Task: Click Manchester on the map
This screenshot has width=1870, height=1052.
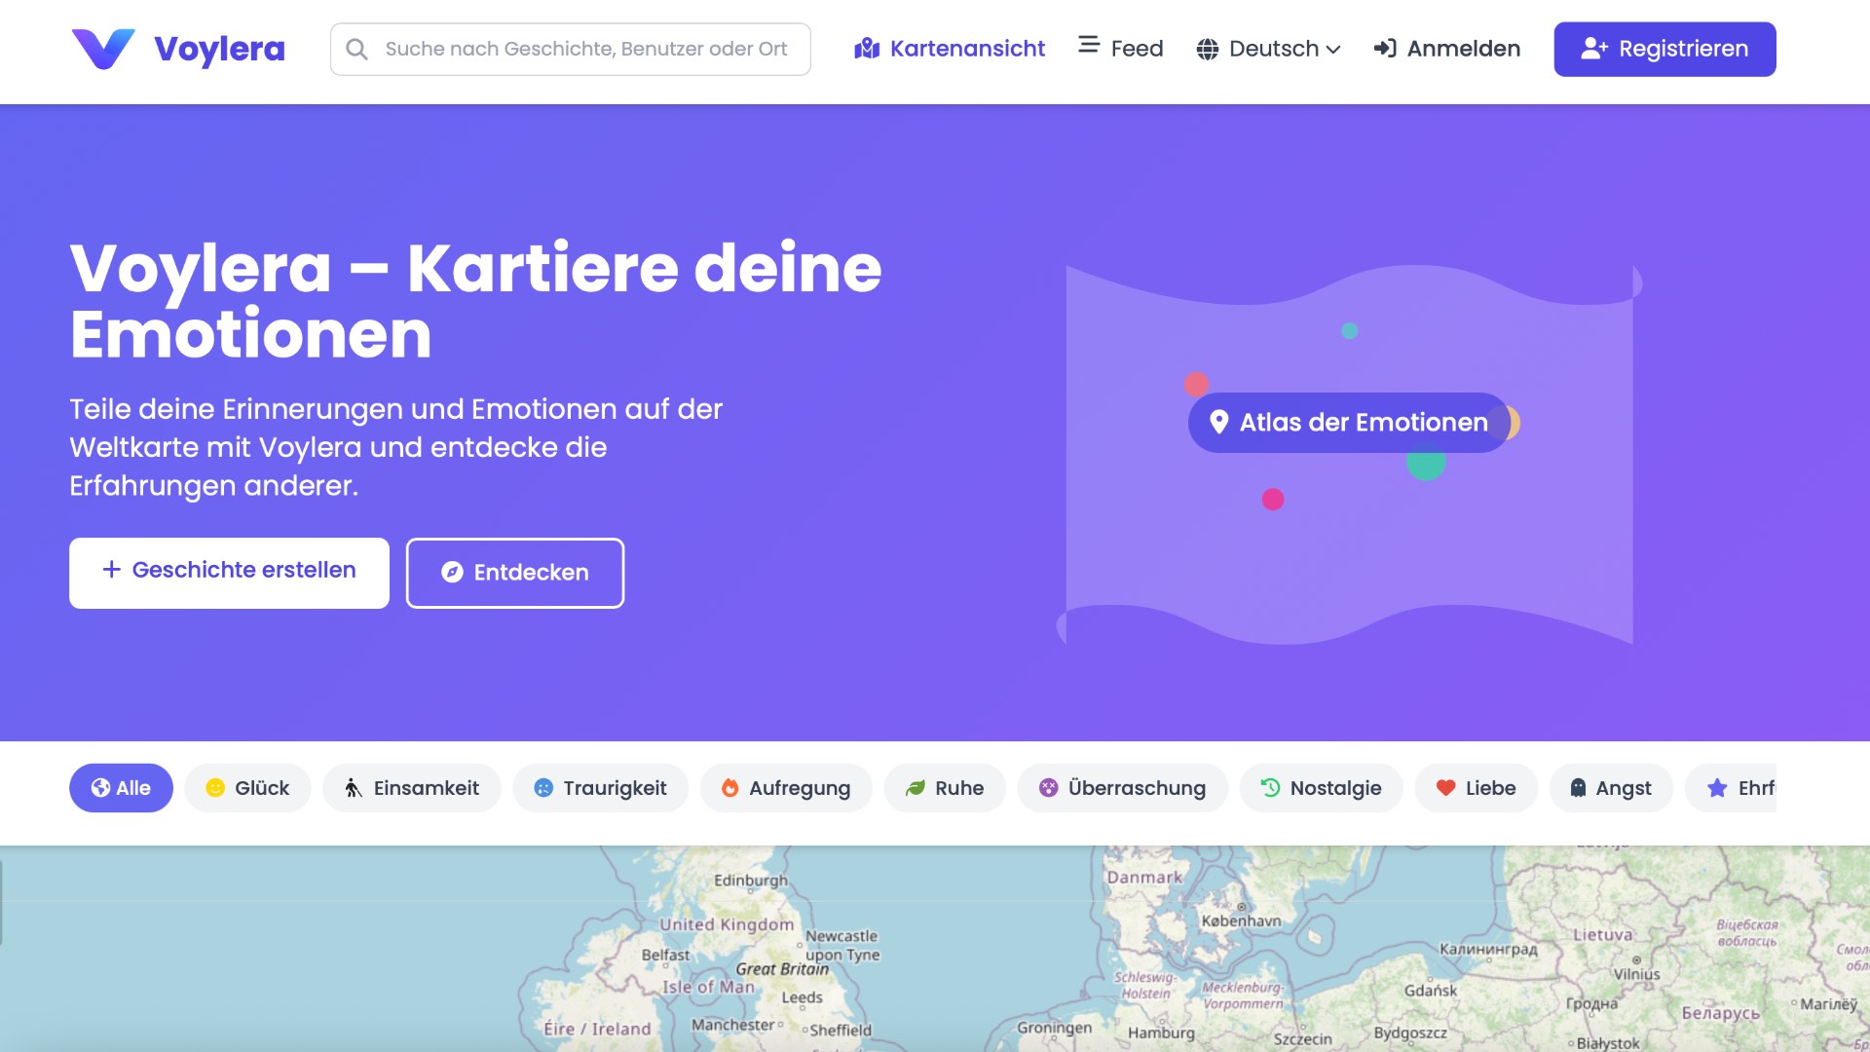Action: (x=733, y=1025)
